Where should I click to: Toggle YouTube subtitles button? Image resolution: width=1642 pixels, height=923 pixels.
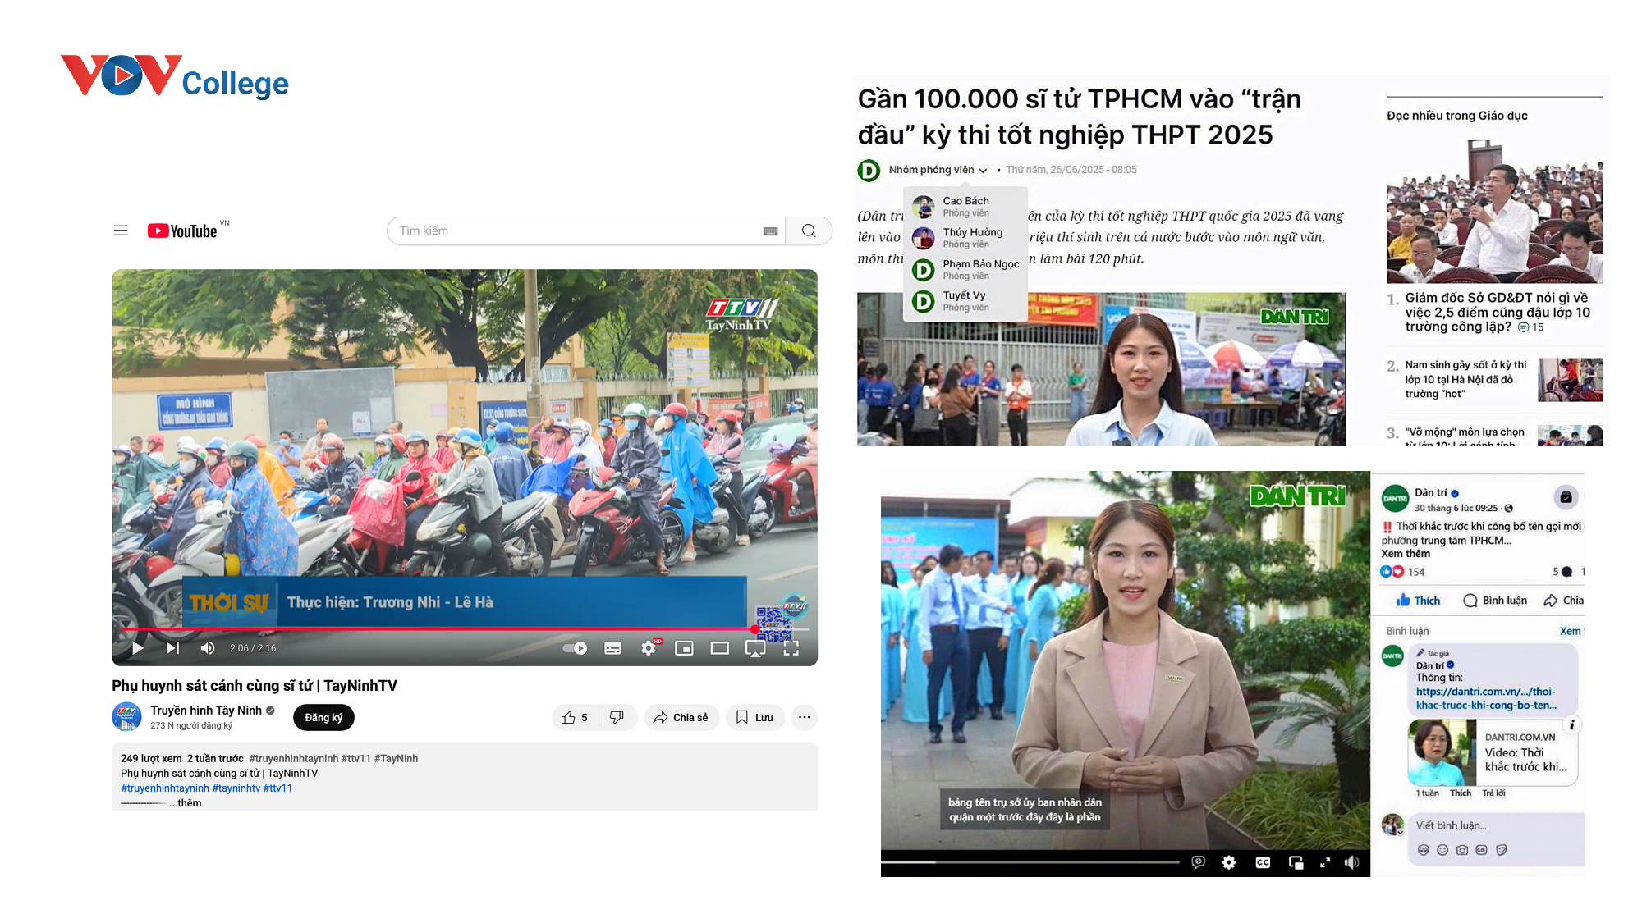(x=612, y=648)
